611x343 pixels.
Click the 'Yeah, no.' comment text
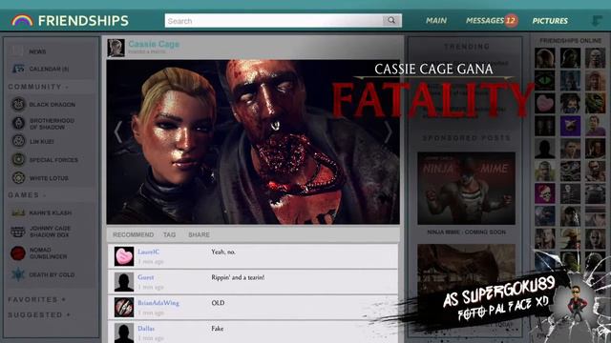point(223,252)
